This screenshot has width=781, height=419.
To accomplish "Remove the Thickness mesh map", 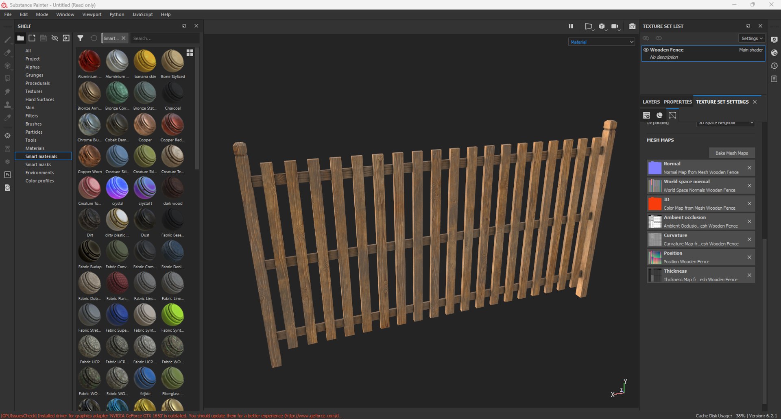I will tap(749, 275).
